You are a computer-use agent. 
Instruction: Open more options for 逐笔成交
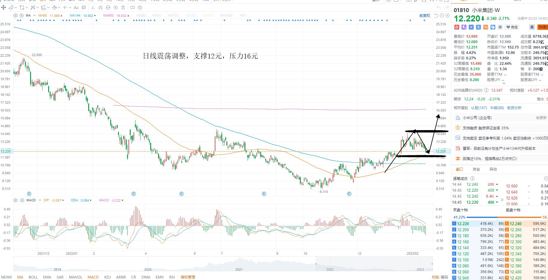point(546,178)
